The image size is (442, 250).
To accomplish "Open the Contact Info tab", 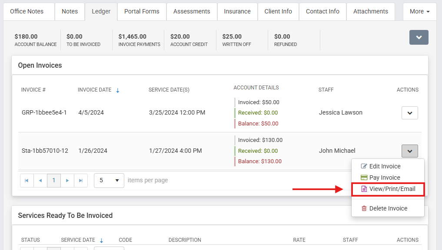I will [x=322, y=12].
